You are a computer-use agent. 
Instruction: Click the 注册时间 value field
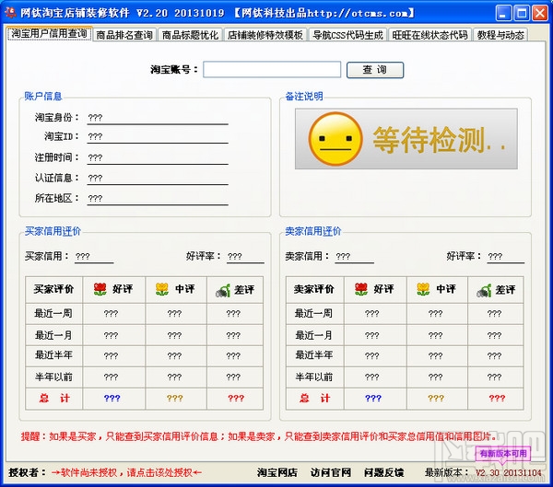pyautogui.click(x=158, y=157)
